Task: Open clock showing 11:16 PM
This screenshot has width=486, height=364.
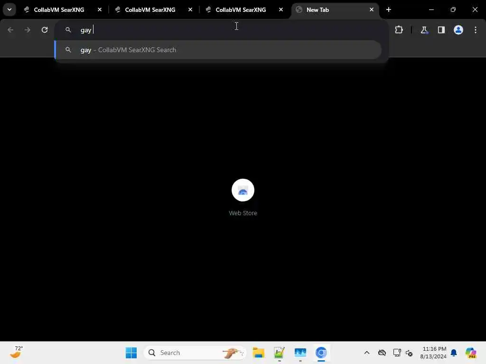Action: (x=434, y=353)
